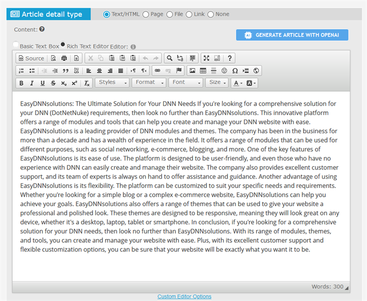This screenshot has width=367, height=301.
Task: Click the Redo arrow
Action: tap(156, 58)
